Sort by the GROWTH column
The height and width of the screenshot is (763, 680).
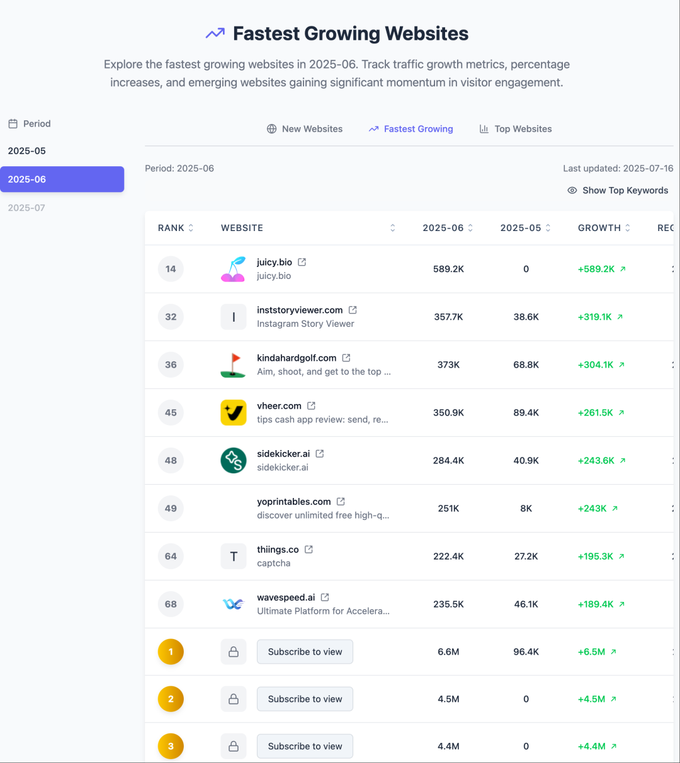(604, 228)
